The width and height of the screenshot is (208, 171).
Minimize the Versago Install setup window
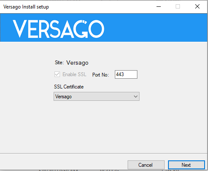(159, 6)
